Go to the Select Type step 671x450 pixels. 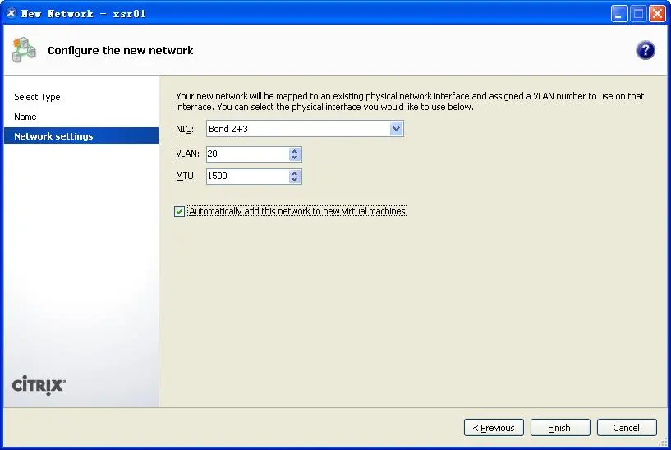pos(37,97)
